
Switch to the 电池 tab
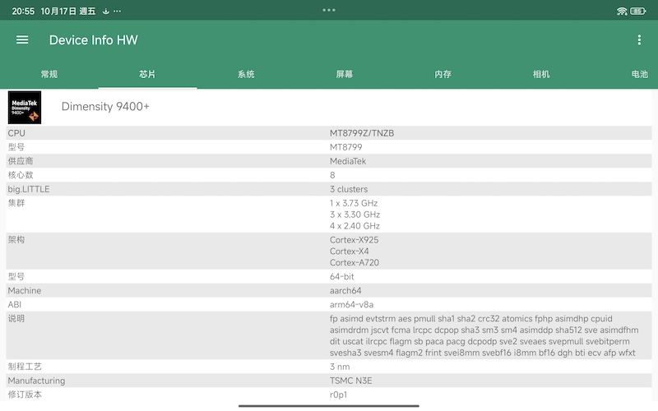coord(639,74)
